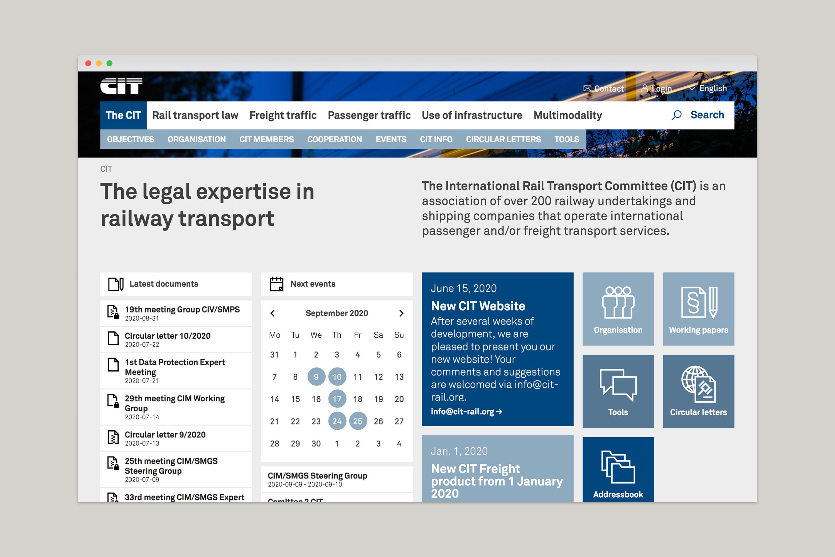Click the 2020-08-31 document date
This screenshot has width=835, height=557.
(x=142, y=319)
